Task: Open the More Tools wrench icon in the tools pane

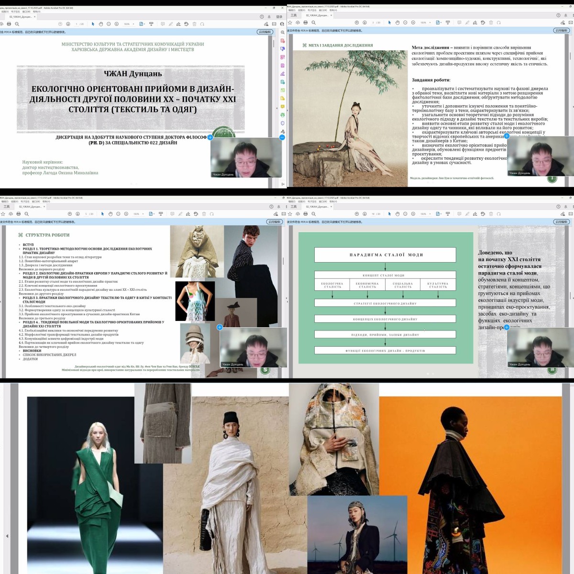Action: (282, 131)
